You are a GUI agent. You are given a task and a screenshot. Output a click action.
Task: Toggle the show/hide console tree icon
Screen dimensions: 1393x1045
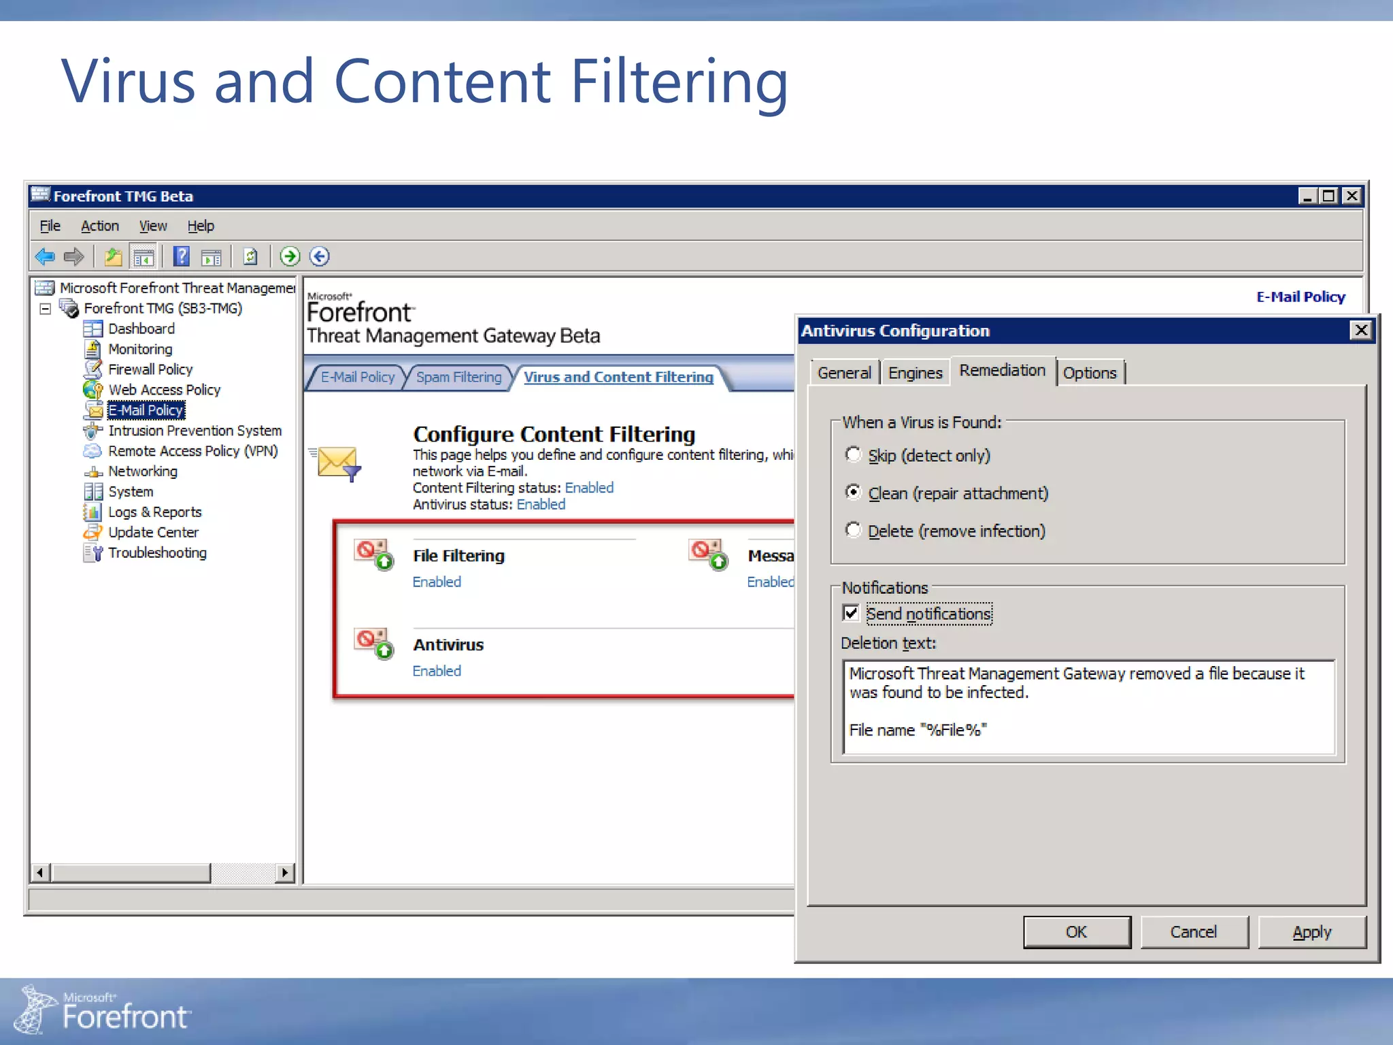(143, 256)
